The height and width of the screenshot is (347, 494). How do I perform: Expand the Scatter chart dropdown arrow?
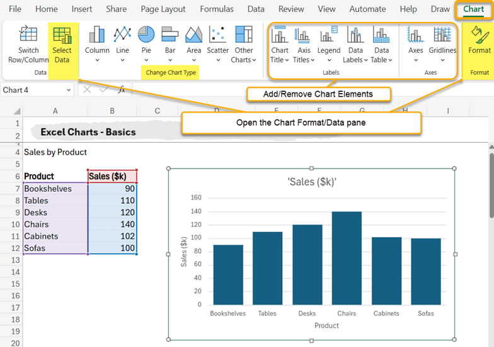218,60
